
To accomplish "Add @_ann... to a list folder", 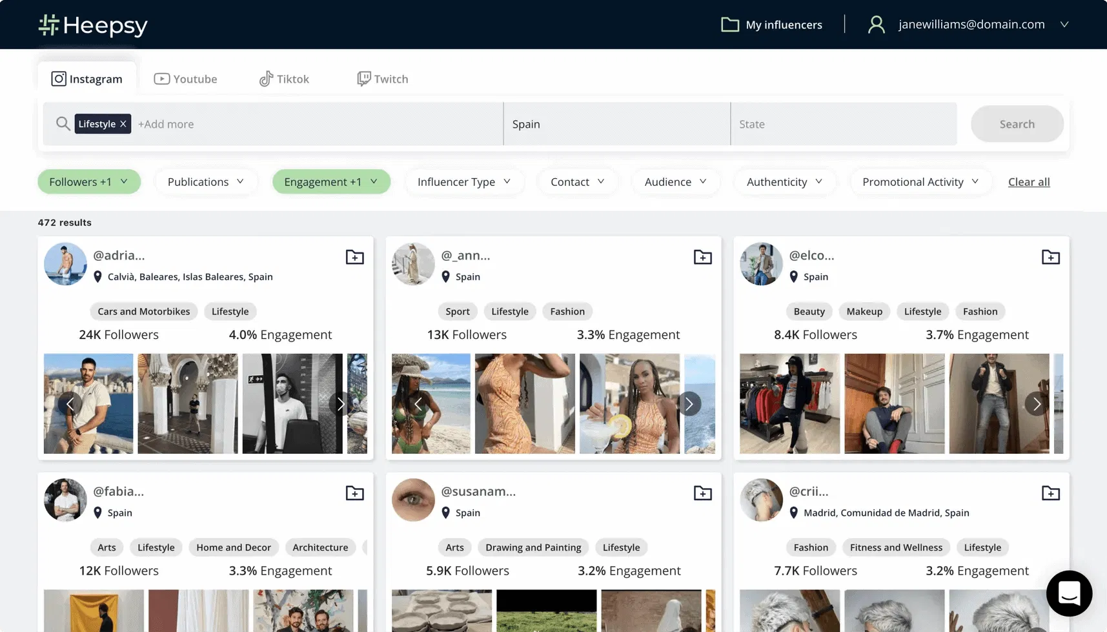I will point(702,257).
